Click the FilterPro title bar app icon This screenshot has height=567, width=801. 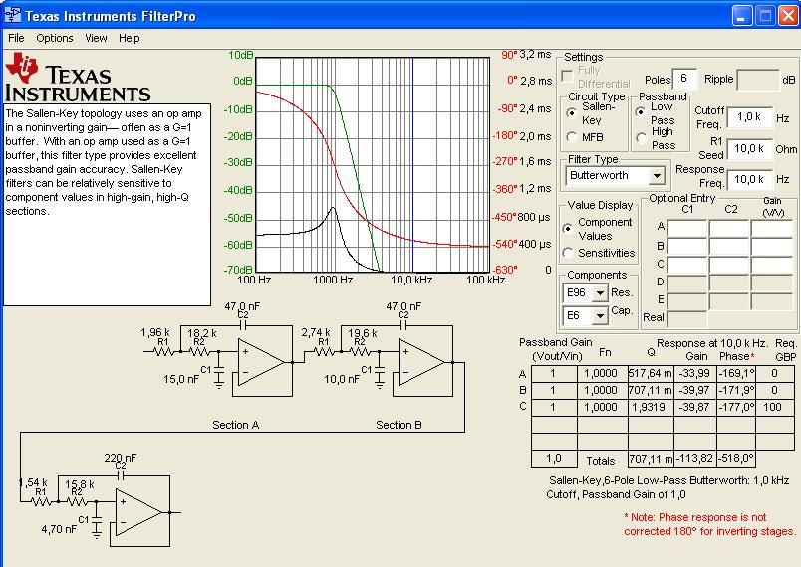coord(13,15)
